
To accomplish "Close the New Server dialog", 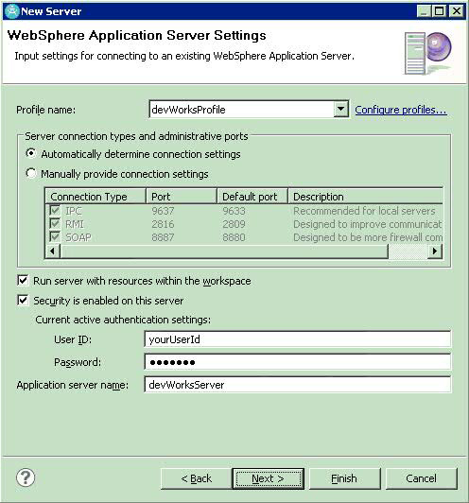I will tap(457, 11).
